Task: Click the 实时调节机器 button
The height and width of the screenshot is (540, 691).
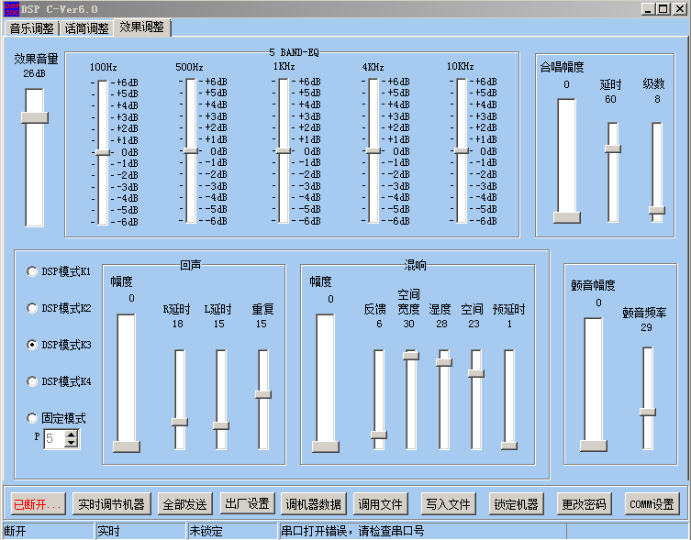Action: pyautogui.click(x=111, y=504)
